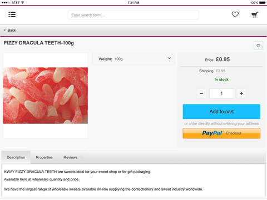Decrease quantity with the minus button
This screenshot has height=200, width=267.
[201, 93]
